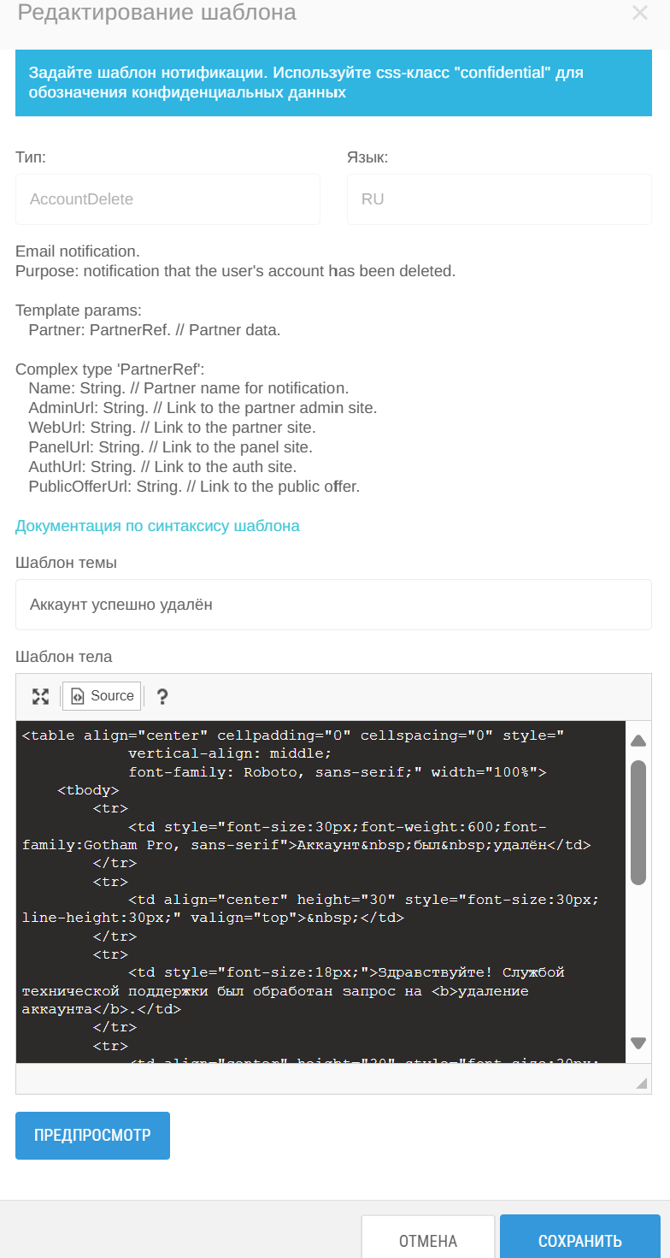Click the editor resize grip corner
Viewport: 670px width, 1258px height.
pyautogui.click(x=642, y=1083)
